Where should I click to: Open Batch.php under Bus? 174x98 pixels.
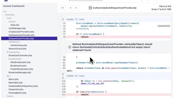(14, 79)
